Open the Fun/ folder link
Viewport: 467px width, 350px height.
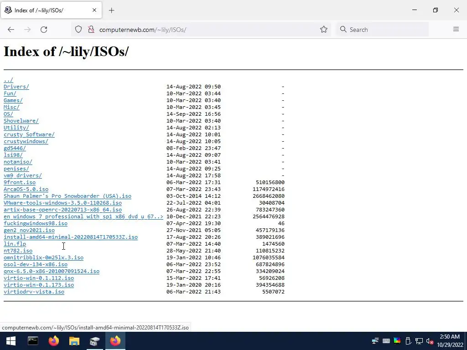[x=10, y=93]
